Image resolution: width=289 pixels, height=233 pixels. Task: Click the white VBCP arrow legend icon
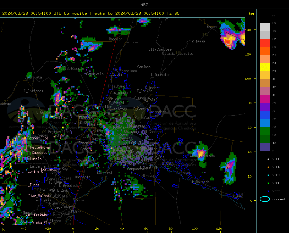[265, 159]
